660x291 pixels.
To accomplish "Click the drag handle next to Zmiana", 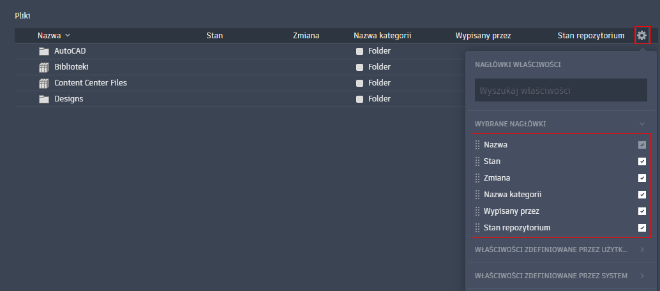I will (x=477, y=178).
